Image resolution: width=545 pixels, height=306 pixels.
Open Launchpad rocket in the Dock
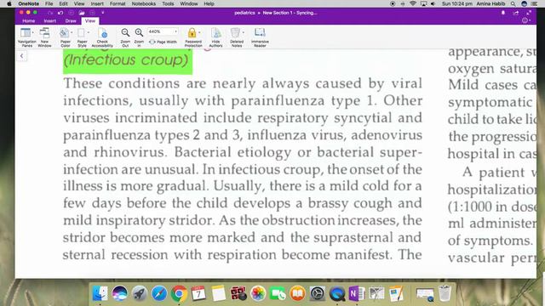pos(140,293)
